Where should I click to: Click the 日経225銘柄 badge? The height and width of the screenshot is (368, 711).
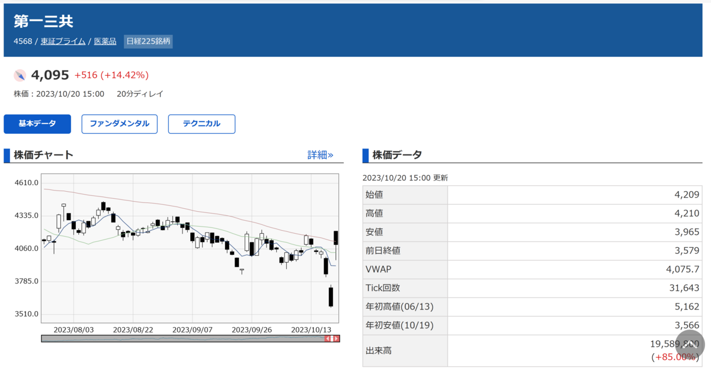[x=148, y=41]
